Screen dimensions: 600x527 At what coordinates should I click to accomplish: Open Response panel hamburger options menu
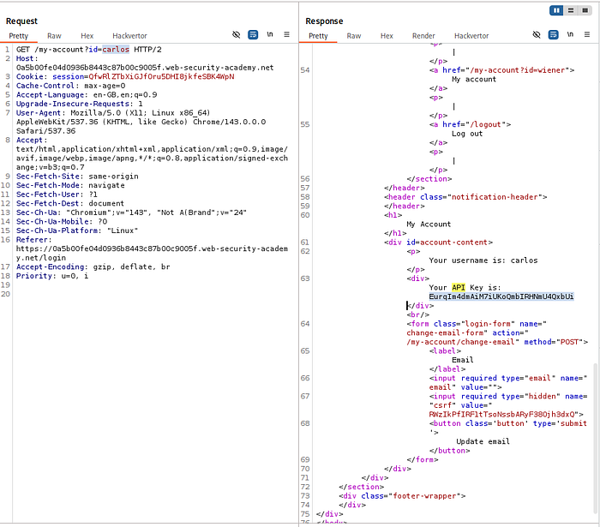(x=587, y=34)
